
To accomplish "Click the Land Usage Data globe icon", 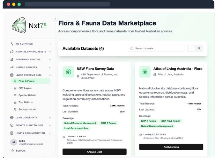I will (x=12, y=118).
